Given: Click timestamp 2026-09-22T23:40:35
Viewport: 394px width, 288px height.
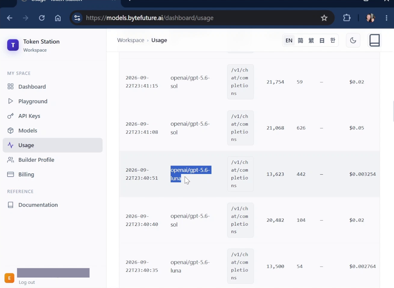Looking at the screenshot, I should click(x=142, y=266).
